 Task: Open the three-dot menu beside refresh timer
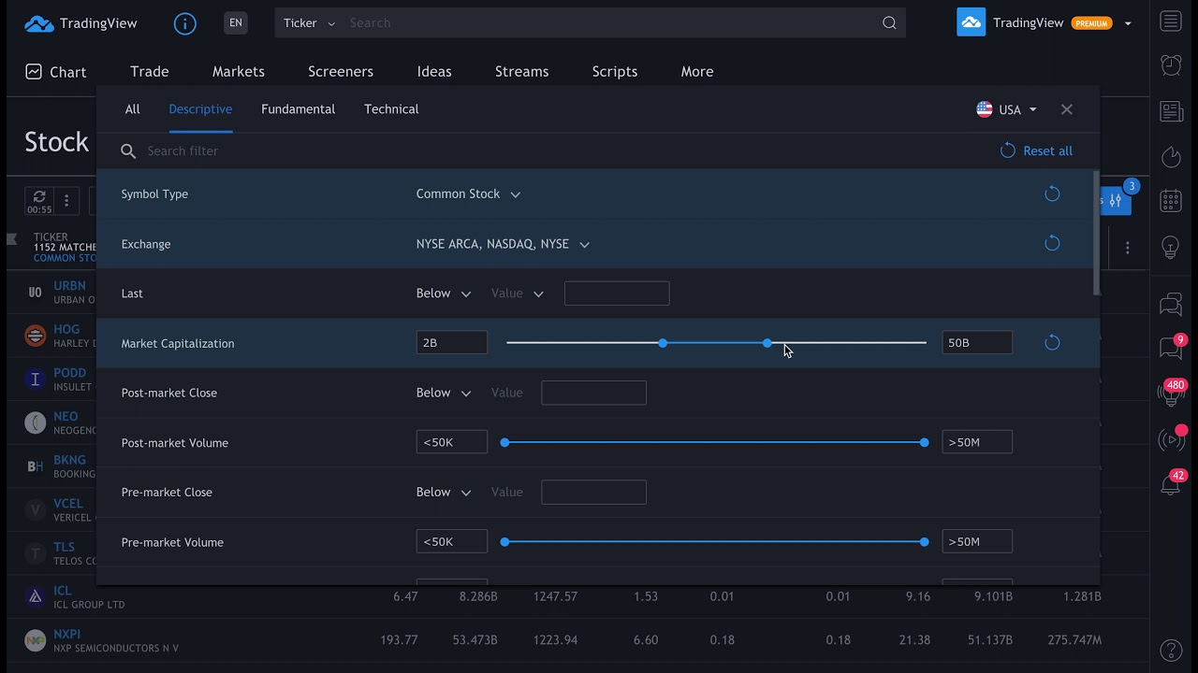point(66,201)
